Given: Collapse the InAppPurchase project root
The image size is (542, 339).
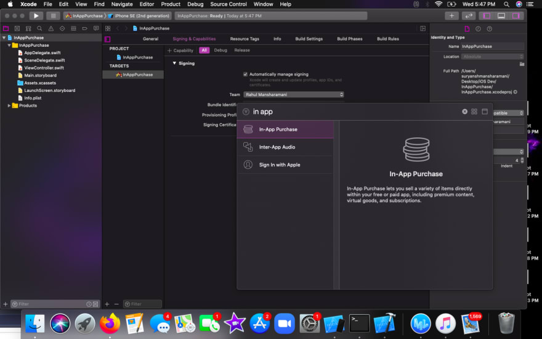Looking at the screenshot, I should point(4,38).
